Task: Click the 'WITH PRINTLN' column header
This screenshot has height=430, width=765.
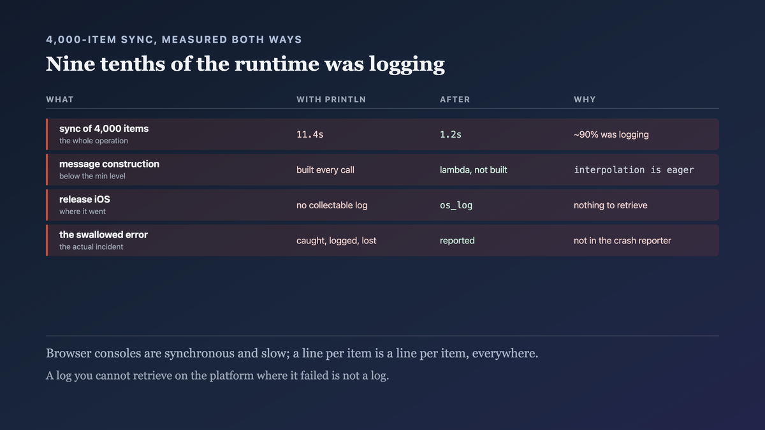Action: point(331,99)
